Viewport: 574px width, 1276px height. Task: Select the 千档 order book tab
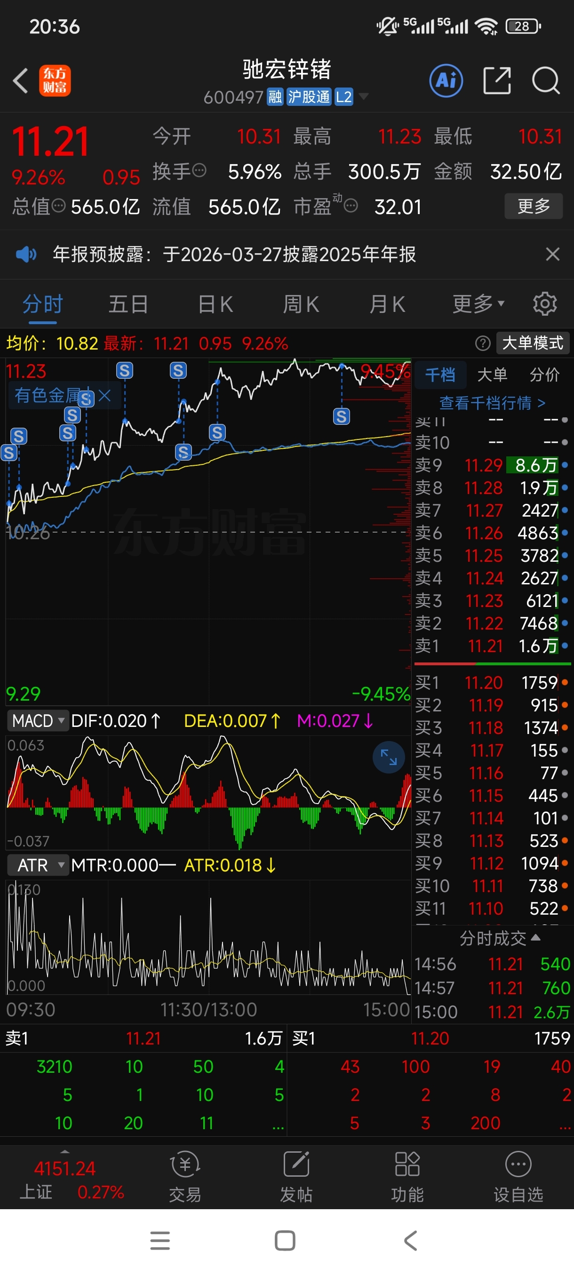tap(440, 375)
